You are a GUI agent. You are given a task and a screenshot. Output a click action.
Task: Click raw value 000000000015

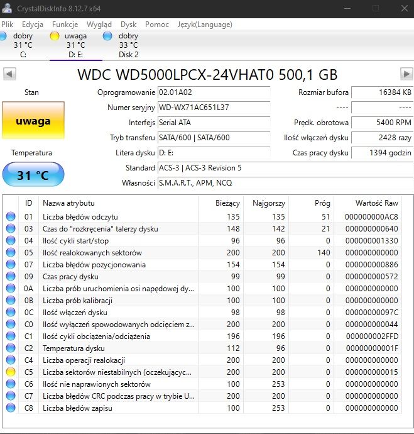[x=372, y=372]
